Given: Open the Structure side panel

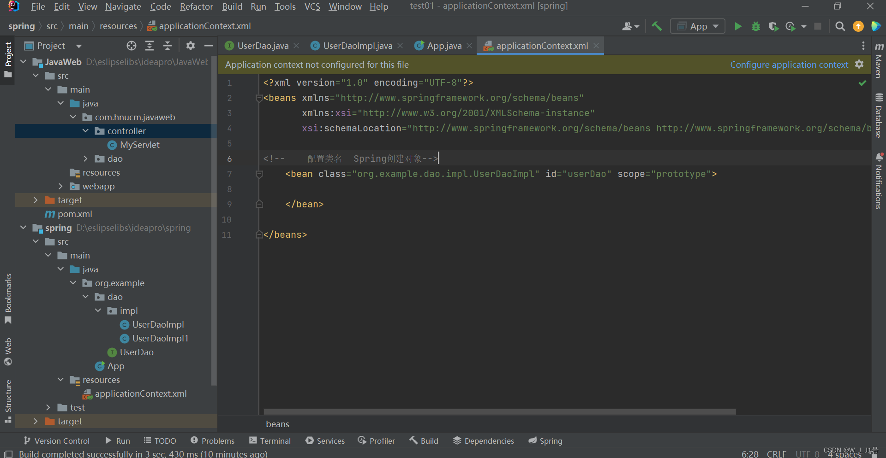Looking at the screenshot, I should pos(8,401).
